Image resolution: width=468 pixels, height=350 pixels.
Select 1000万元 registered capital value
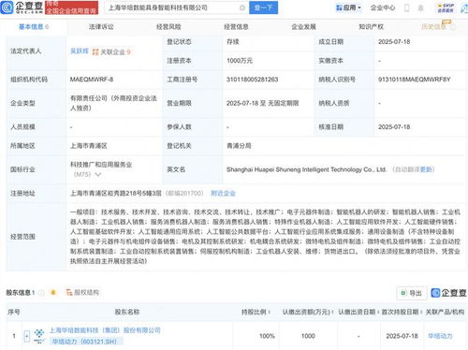(x=240, y=61)
